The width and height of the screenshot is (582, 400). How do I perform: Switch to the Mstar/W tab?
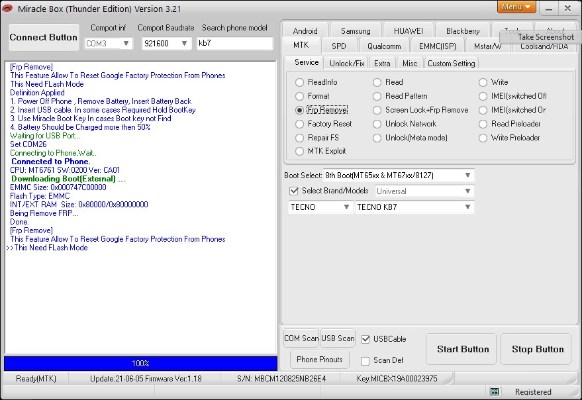(x=488, y=46)
